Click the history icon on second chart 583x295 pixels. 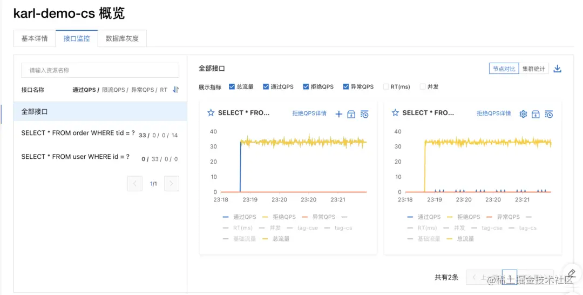(x=549, y=114)
